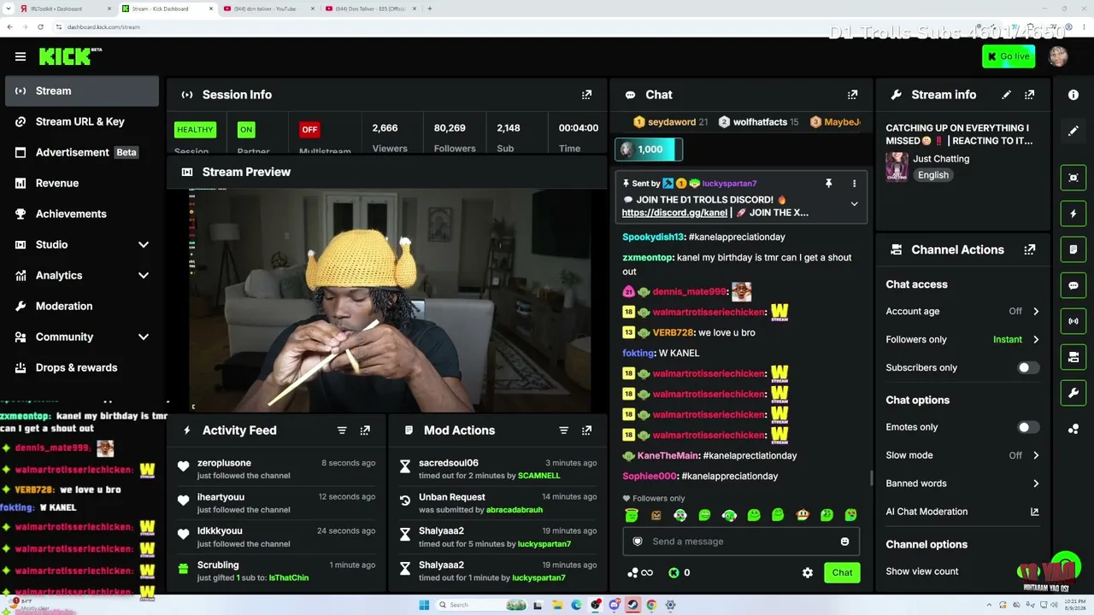Click the lightning bolt quick action icon
Viewport: 1094px width, 615px height.
(1073, 214)
